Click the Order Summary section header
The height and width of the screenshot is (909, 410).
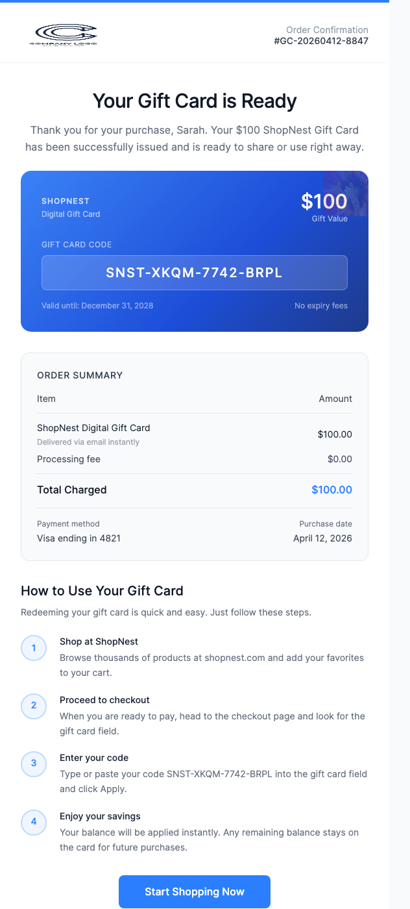click(x=80, y=375)
